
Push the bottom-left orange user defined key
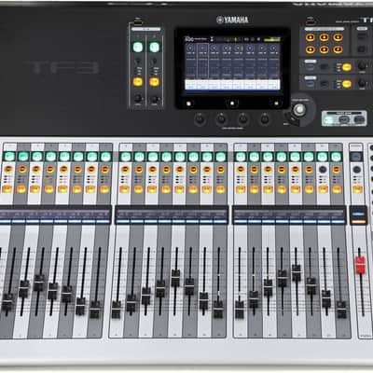click(x=310, y=49)
